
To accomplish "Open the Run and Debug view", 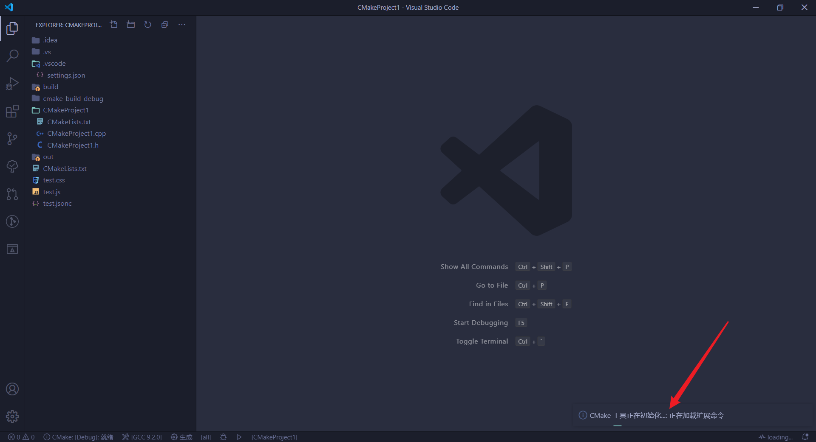I will point(12,84).
